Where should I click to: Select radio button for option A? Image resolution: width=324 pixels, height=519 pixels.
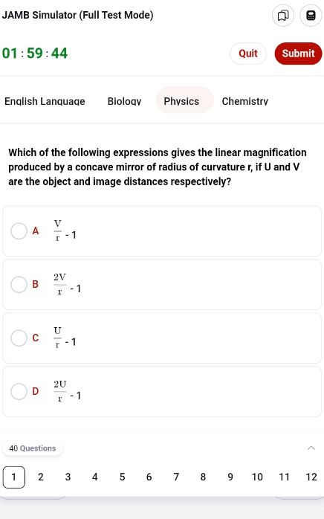tap(19, 231)
